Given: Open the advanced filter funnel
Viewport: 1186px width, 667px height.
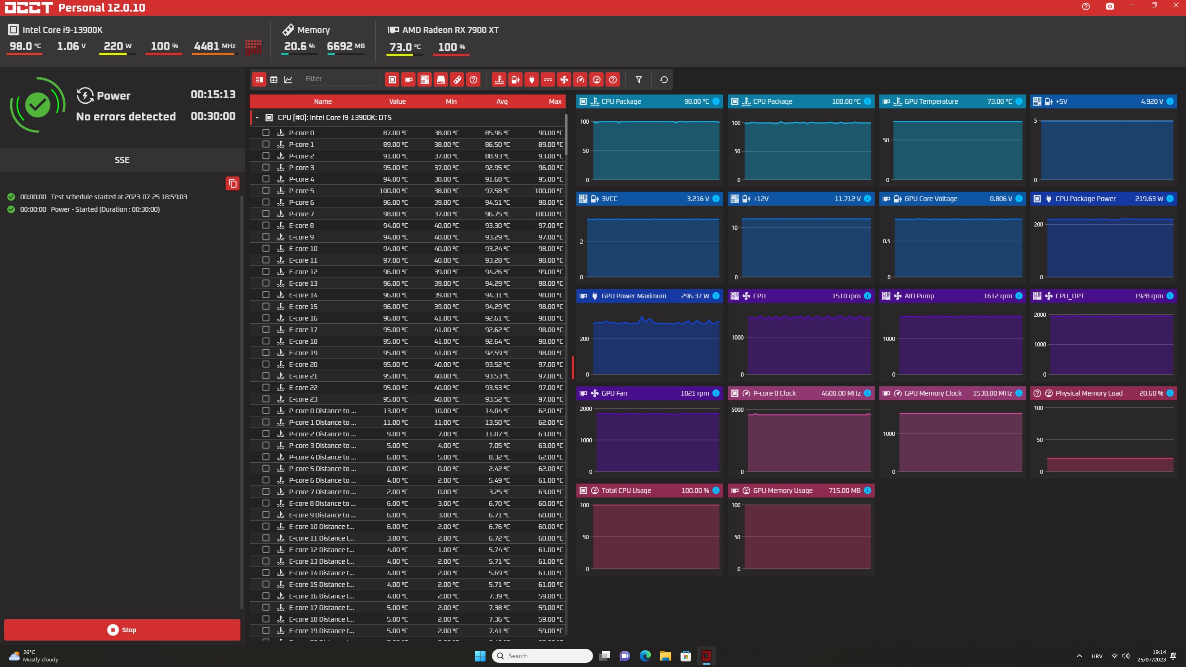Looking at the screenshot, I should click(639, 80).
